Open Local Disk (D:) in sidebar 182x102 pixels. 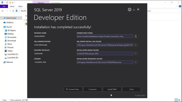click(13, 58)
